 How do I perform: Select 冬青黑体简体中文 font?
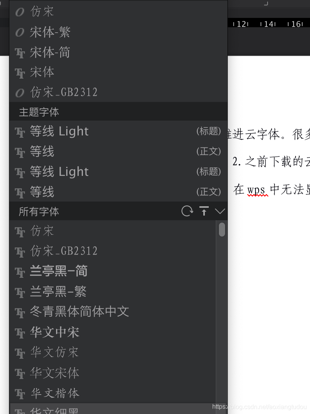tap(113, 312)
